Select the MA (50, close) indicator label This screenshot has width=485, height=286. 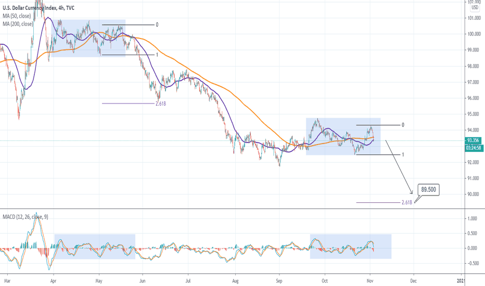[17, 16]
